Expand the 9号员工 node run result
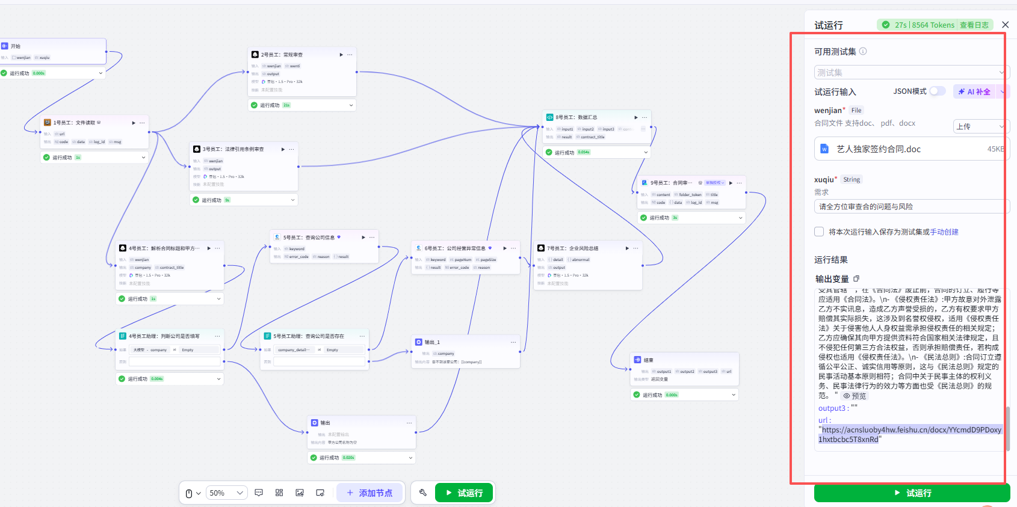Image resolution: width=1017 pixels, height=507 pixels. coord(740,218)
